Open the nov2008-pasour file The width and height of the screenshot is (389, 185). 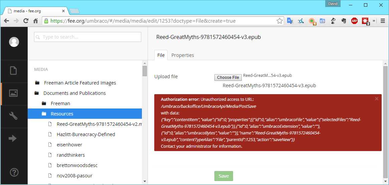pos(74,176)
